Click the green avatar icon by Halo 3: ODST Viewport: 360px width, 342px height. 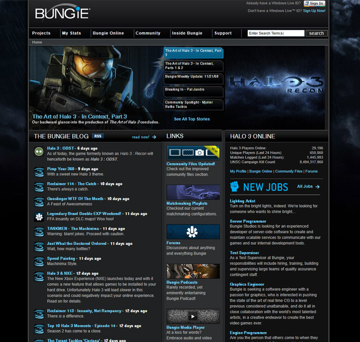[x=39, y=152]
